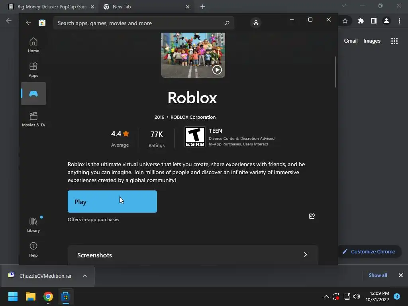Switch to Chrome from the taskbar
408x306 pixels.
[48, 296]
